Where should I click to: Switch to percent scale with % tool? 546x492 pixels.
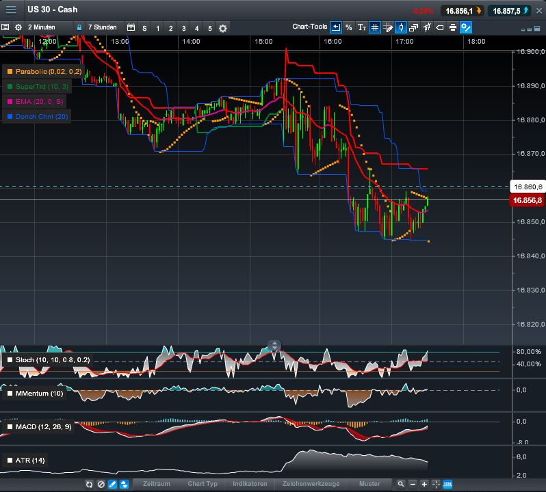(348, 27)
